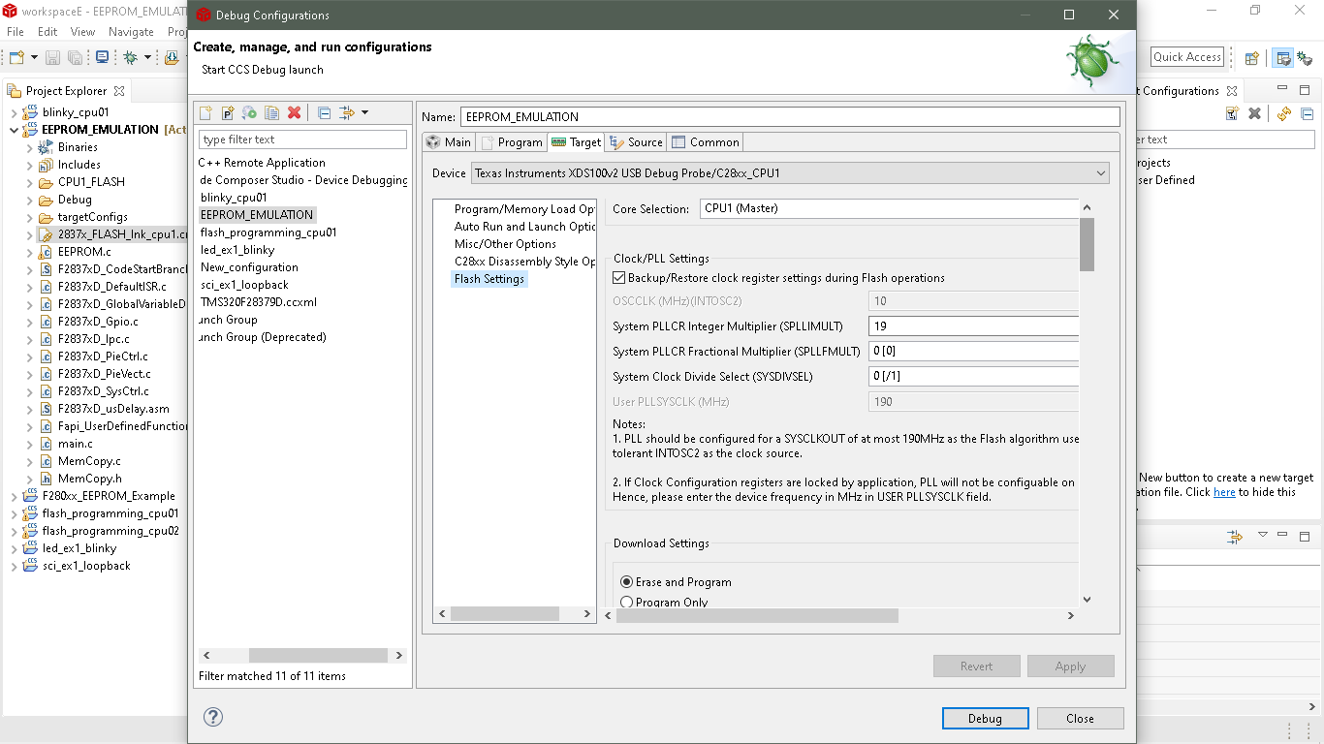Expand the EEPROM_EMULATION project tree node

[x=15, y=130]
